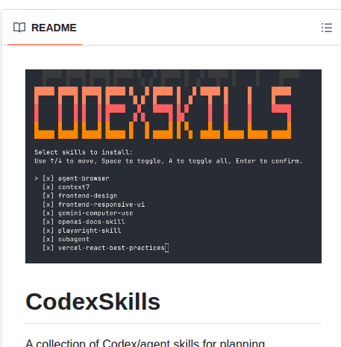
Task: Click the 'Select skills to install:' line
Action: point(84,152)
